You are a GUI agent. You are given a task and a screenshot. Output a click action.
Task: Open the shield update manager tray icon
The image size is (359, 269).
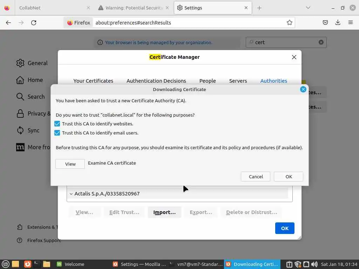point(298,264)
